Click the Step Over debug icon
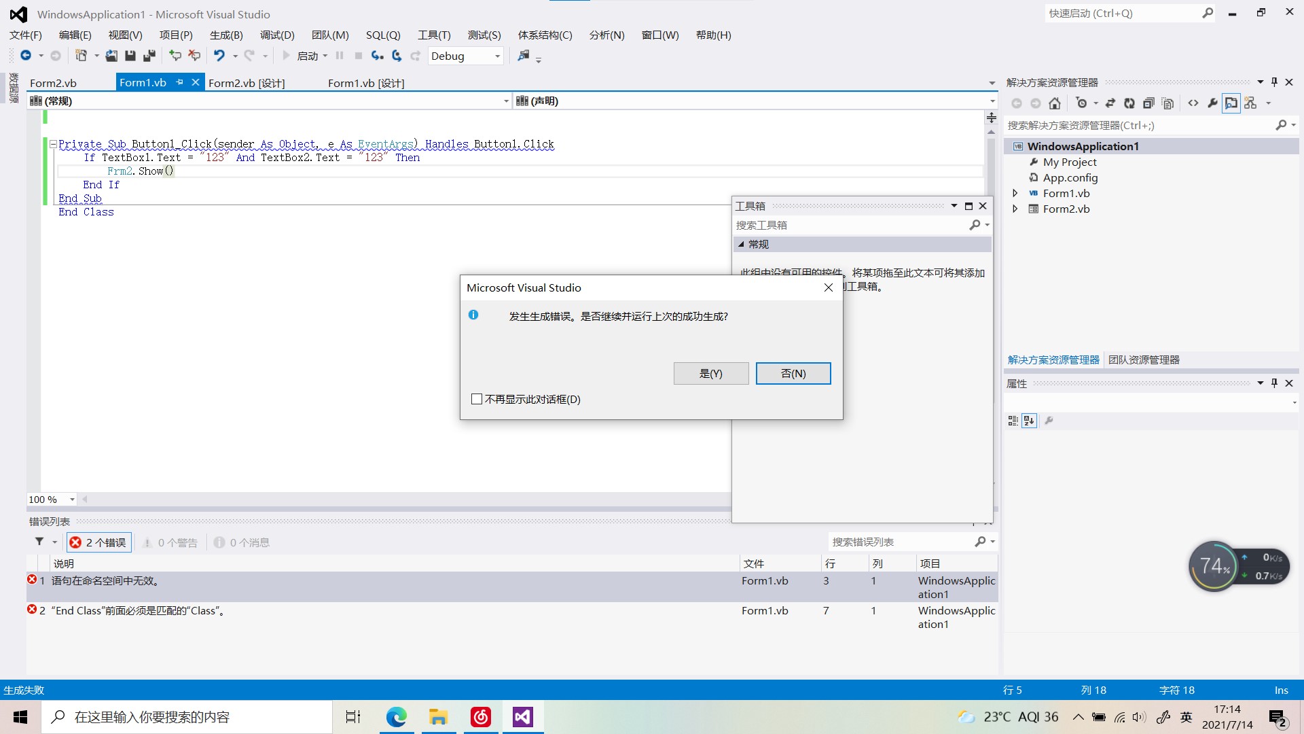The height and width of the screenshot is (734, 1304). (x=397, y=56)
